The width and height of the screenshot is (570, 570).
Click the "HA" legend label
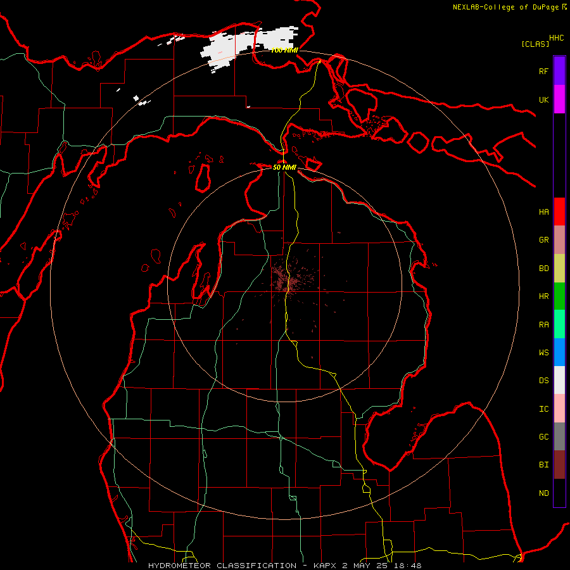click(543, 212)
